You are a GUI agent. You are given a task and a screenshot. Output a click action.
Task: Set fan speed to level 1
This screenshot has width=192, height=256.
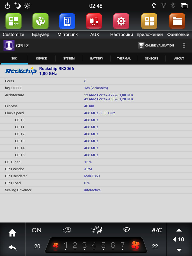66,245
